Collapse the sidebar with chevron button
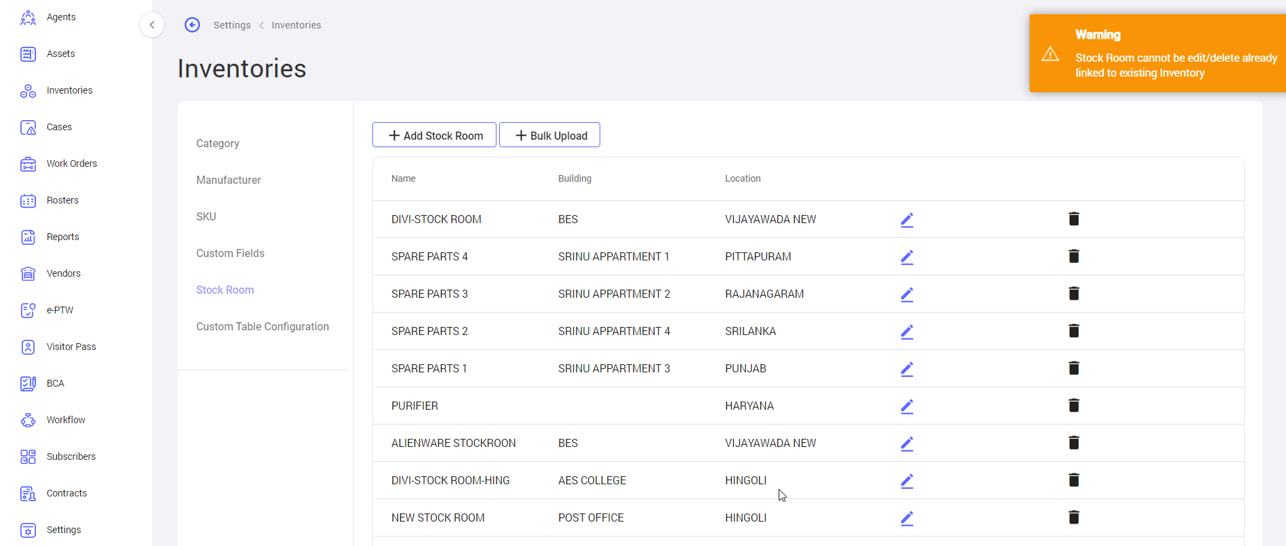 pos(152,25)
